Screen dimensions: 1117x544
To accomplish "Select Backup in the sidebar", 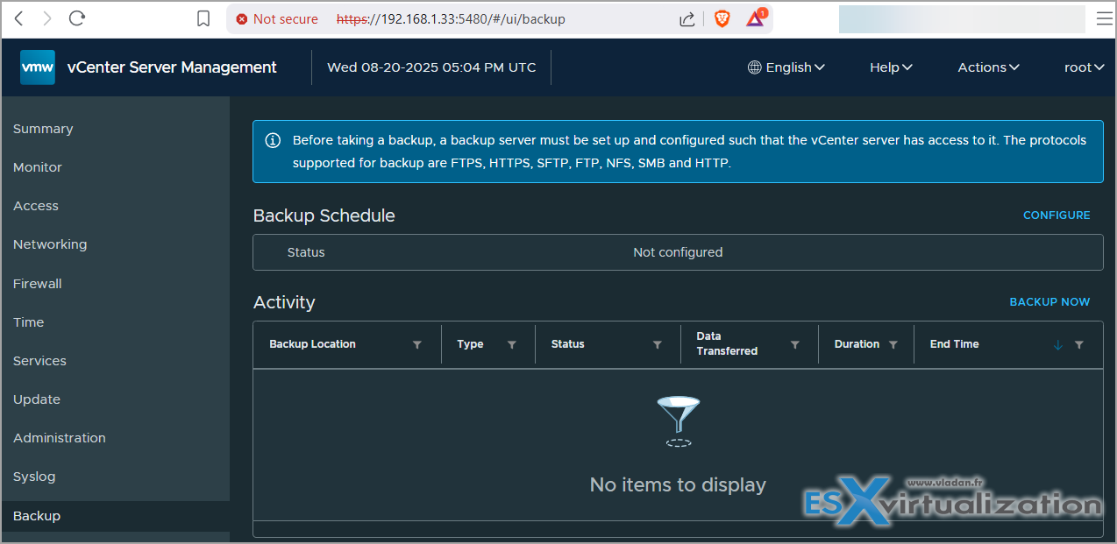I will point(116,516).
